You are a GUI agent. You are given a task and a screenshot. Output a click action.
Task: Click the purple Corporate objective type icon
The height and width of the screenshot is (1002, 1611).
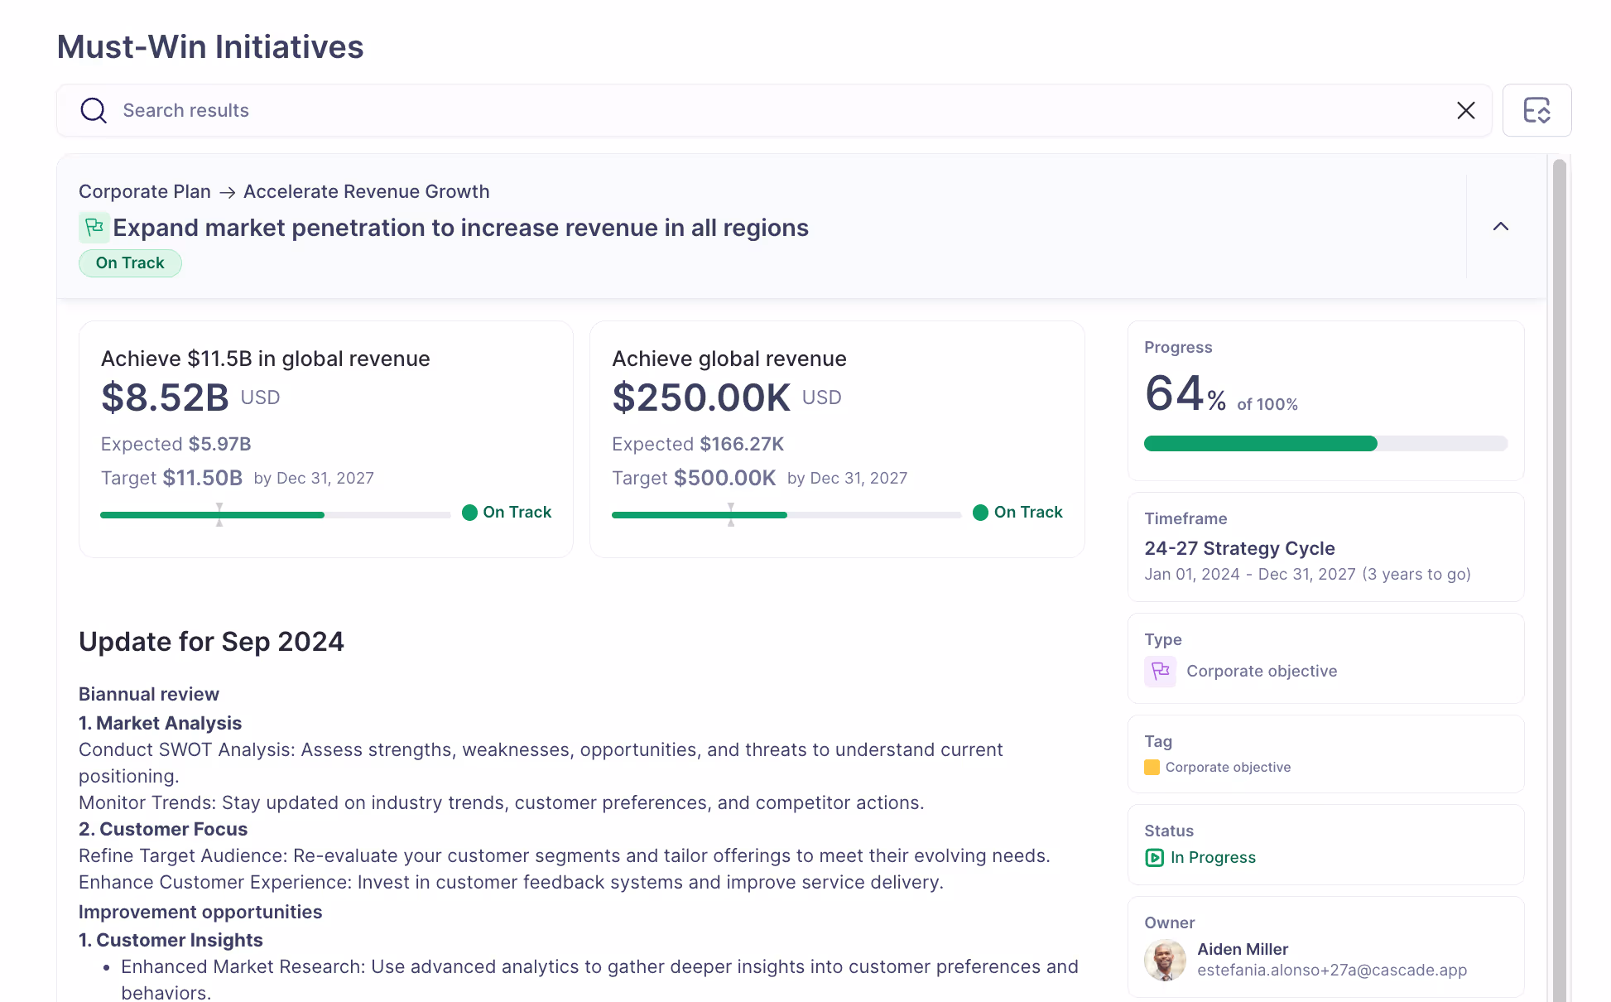tap(1160, 672)
